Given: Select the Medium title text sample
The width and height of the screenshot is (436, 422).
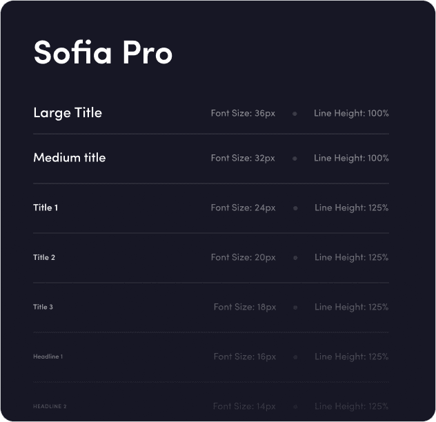Looking at the screenshot, I should [x=69, y=158].
